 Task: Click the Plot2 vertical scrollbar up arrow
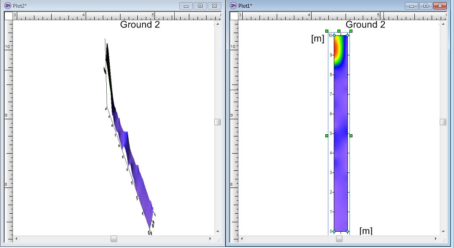(218, 24)
